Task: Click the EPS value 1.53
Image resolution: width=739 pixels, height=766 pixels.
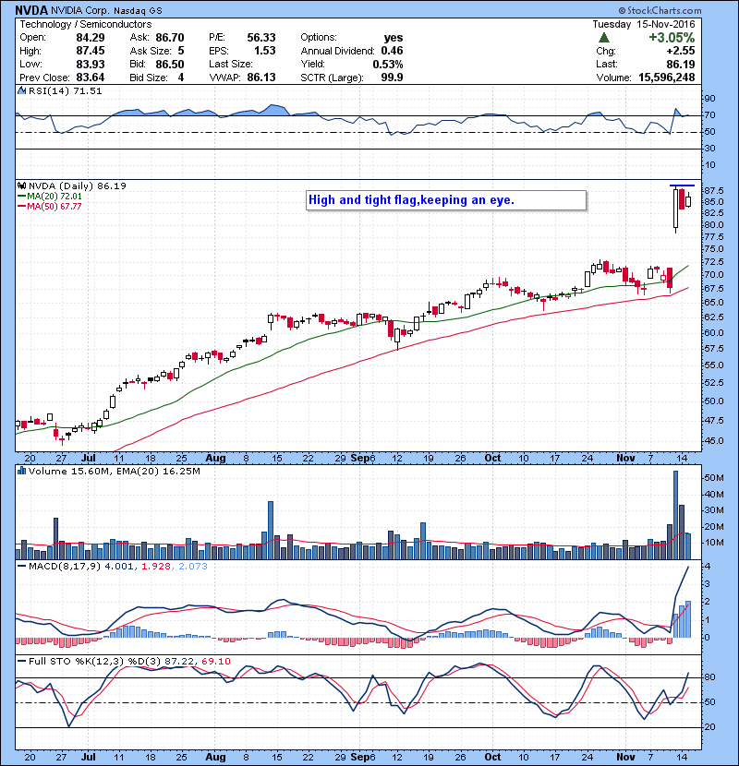Action: pyautogui.click(x=264, y=51)
